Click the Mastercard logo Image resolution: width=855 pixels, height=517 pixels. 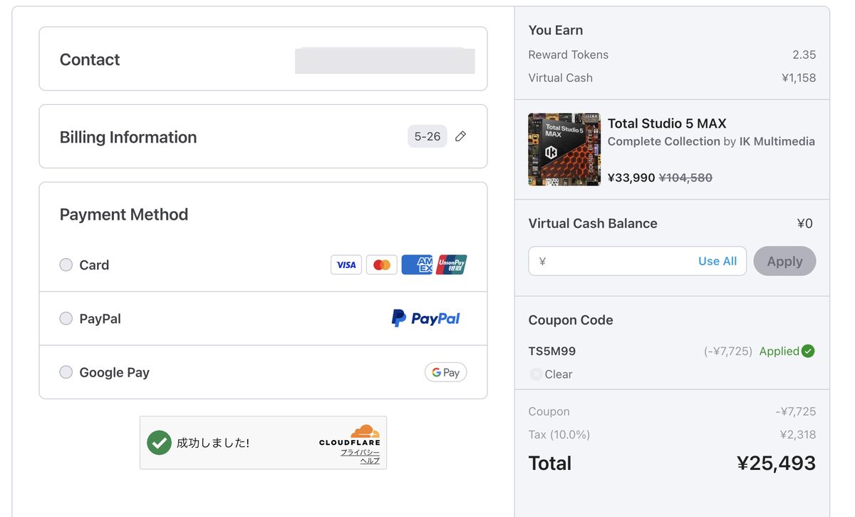tap(382, 265)
